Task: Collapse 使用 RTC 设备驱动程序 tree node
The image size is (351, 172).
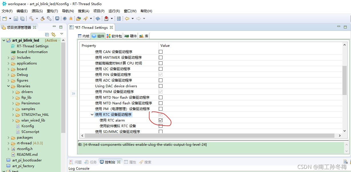Action: [x=92, y=115]
